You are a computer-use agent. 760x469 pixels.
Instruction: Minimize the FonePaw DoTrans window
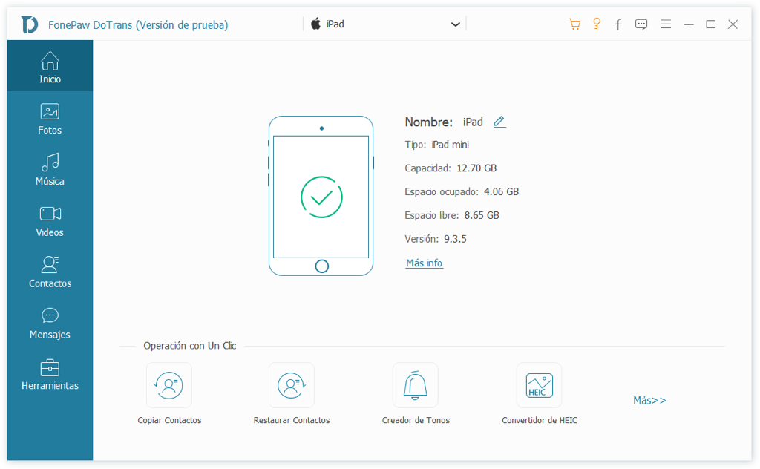[689, 24]
